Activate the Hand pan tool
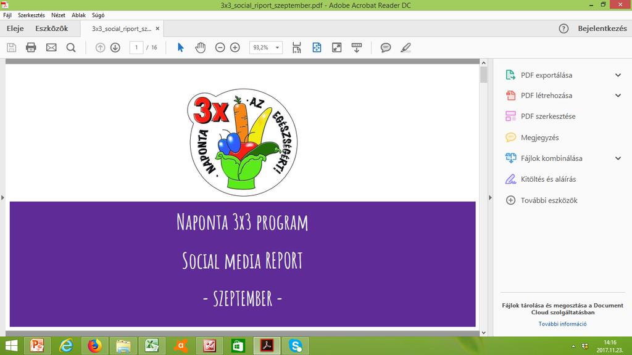 201,47
